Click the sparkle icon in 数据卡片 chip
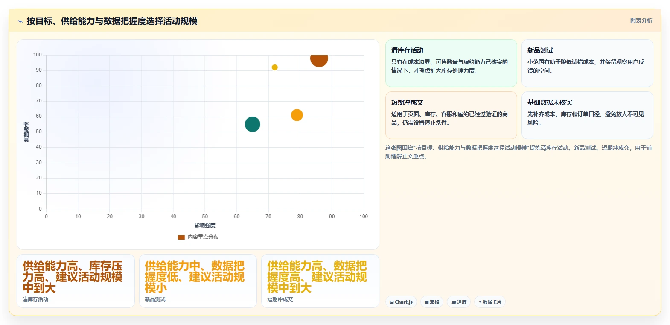The width and height of the screenshot is (670, 325). point(480,302)
